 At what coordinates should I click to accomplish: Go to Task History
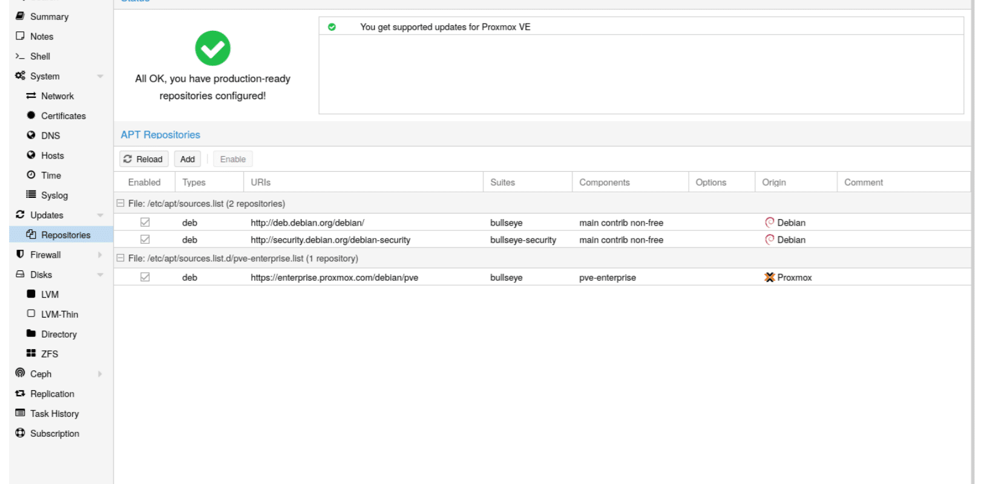click(54, 414)
